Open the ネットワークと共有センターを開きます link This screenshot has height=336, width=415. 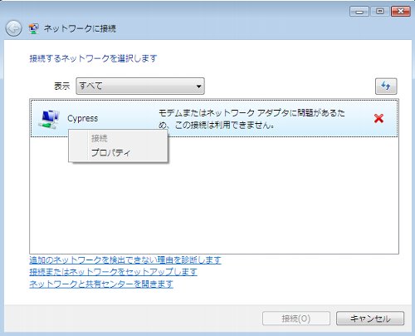(x=101, y=284)
